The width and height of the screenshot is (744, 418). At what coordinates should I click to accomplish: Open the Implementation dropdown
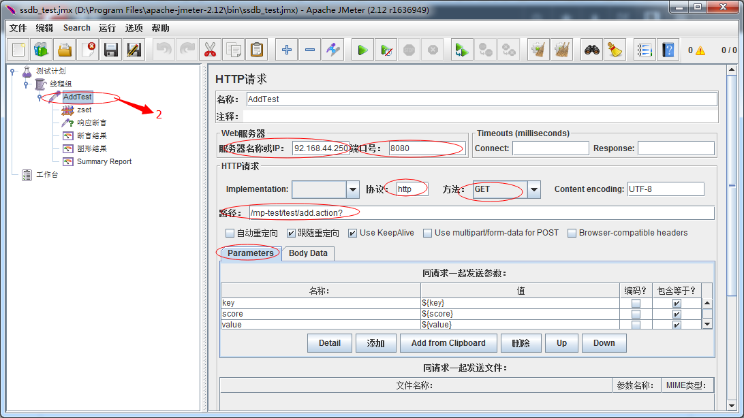pyautogui.click(x=352, y=189)
